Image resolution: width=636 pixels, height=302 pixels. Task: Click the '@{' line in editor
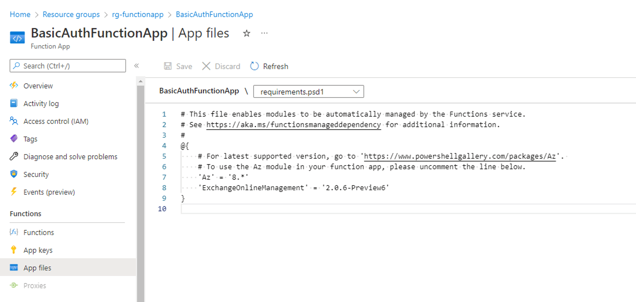[x=185, y=145]
